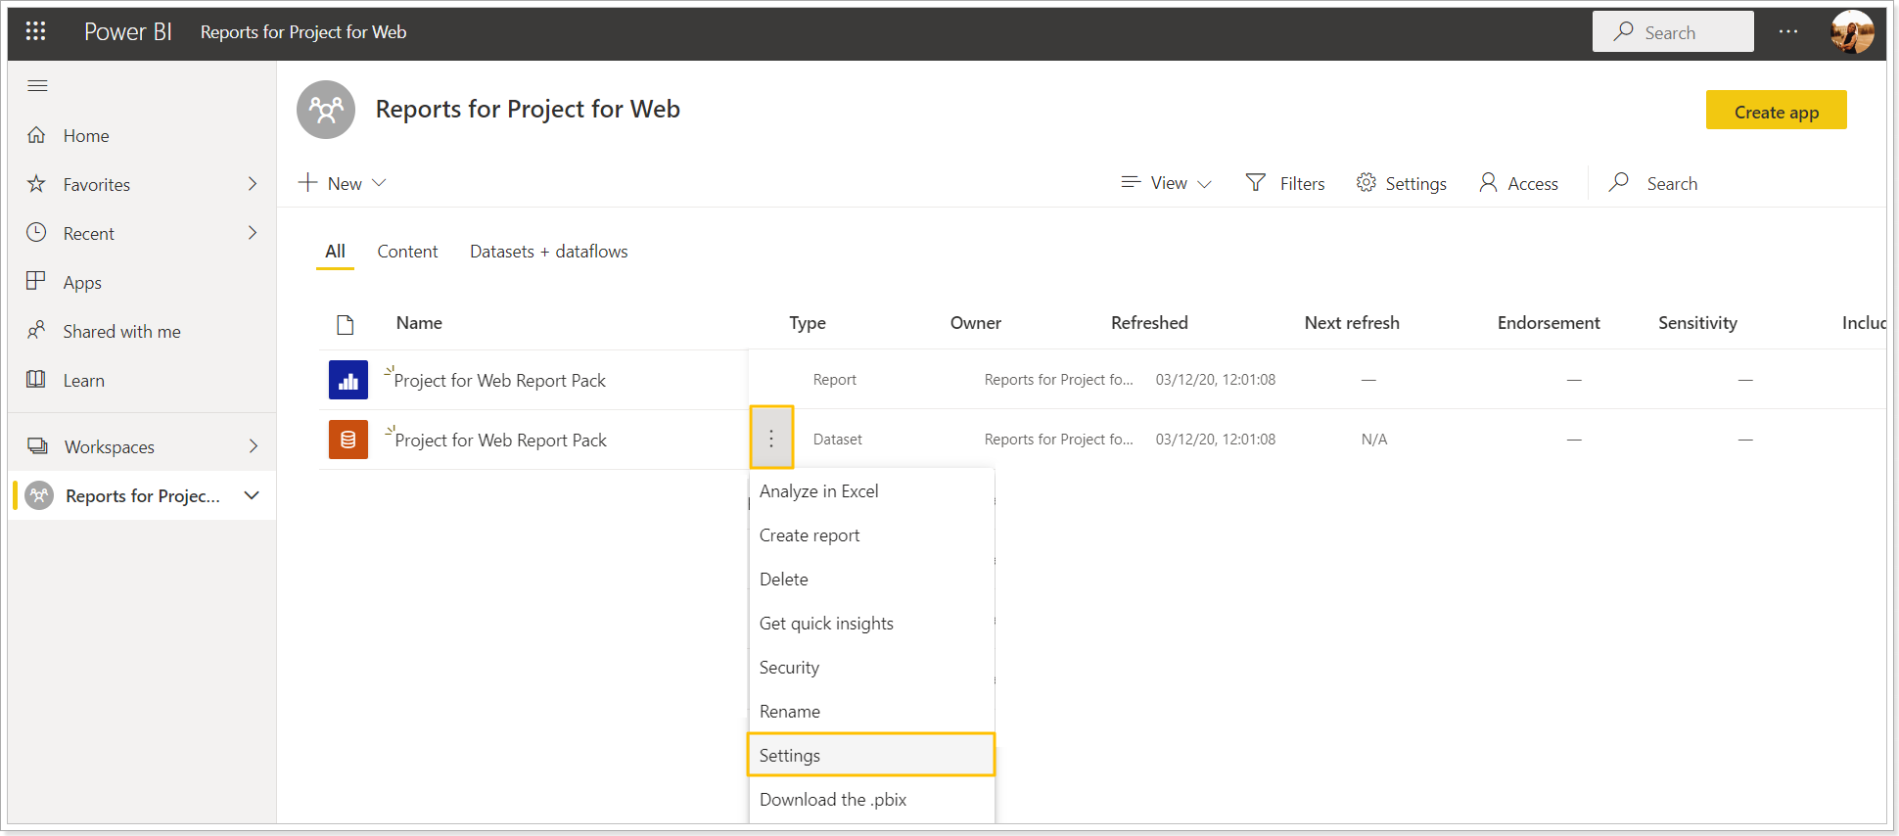Choose Rename in the context menu

point(871,712)
